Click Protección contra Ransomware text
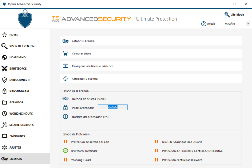The height and width of the screenshot is (168, 252). click(182, 160)
